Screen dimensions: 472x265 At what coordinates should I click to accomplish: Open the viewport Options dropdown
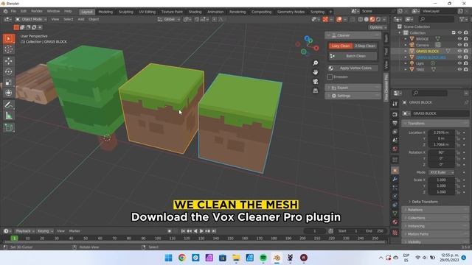point(378,27)
